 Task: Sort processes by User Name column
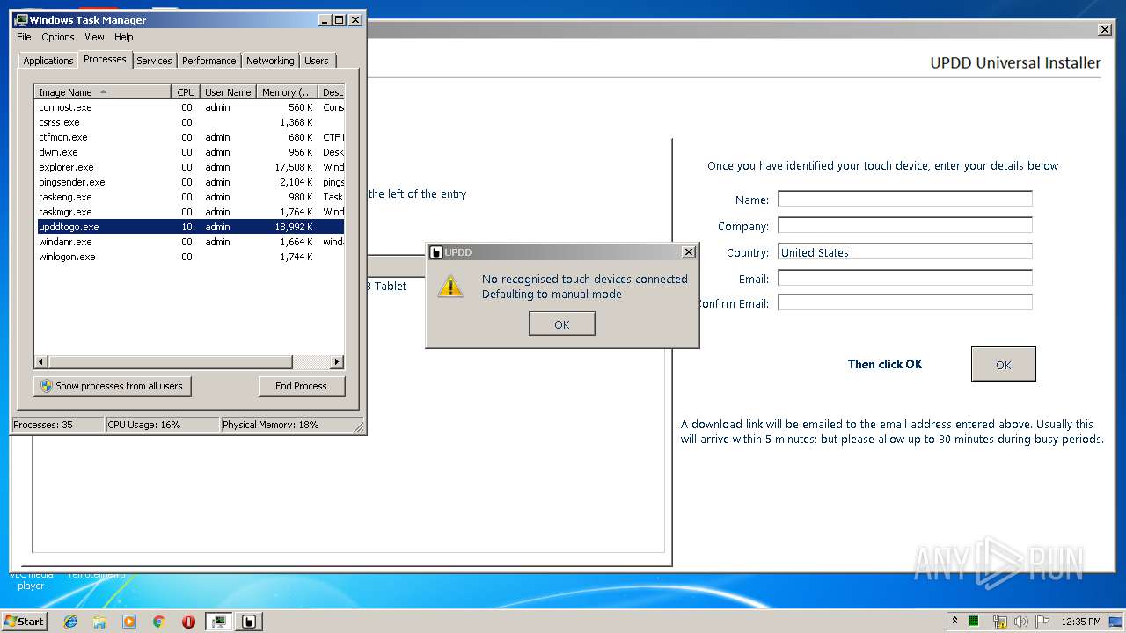tap(228, 92)
